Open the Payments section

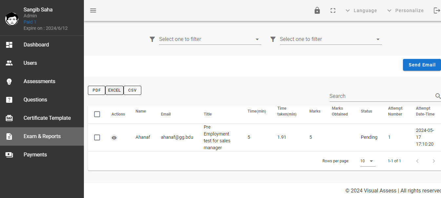pyautogui.click(x=35, y=154)
